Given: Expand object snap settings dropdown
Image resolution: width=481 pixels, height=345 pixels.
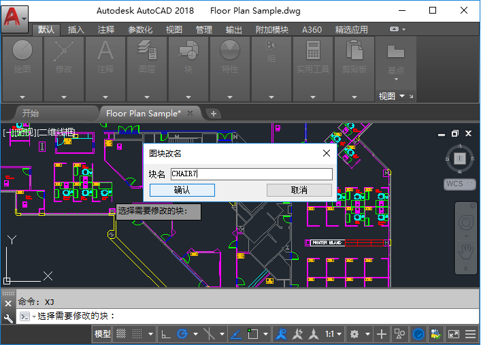Looking at the screenshot, I should point(265,334).
